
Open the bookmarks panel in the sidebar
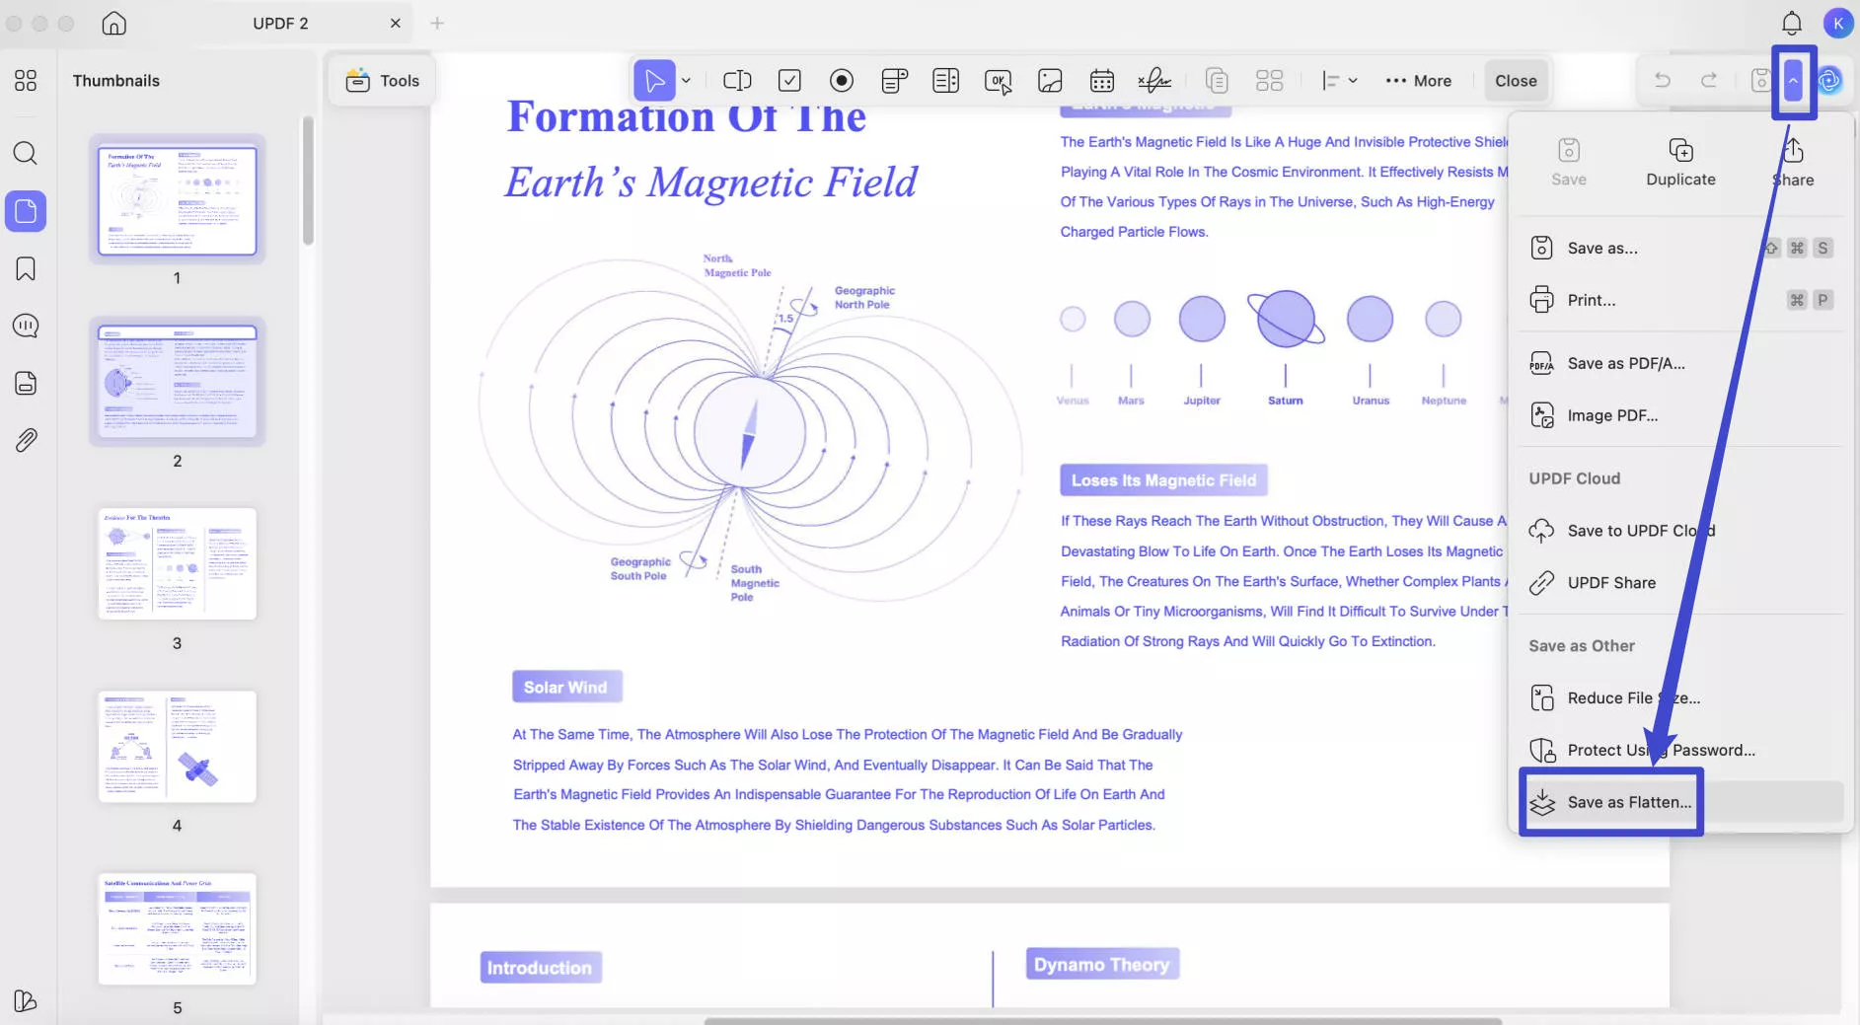click(26, 268)
